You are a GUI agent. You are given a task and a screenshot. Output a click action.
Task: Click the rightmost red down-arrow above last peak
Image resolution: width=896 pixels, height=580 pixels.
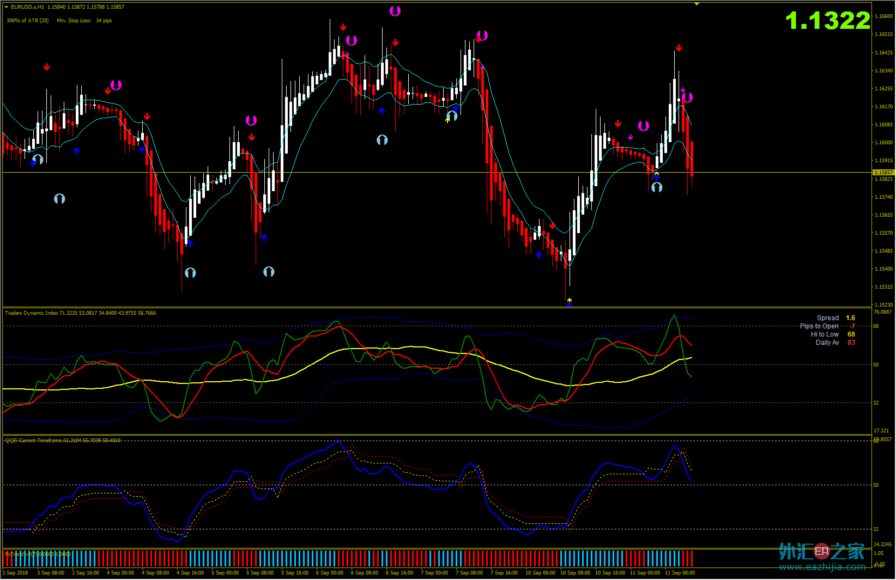click(x=679, y=48)
